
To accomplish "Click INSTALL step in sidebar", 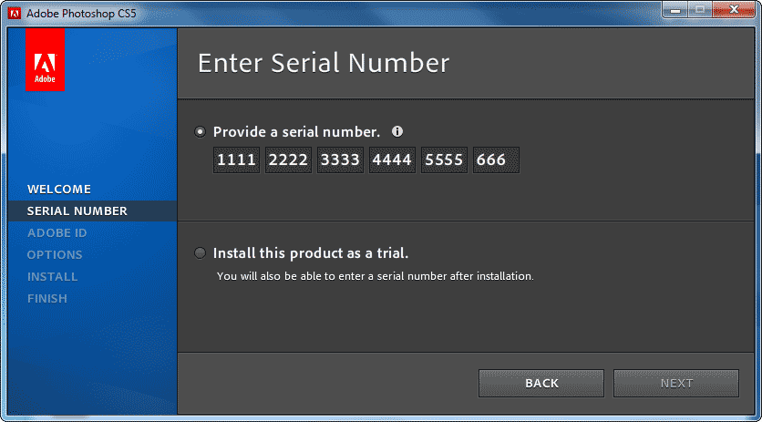I will (x=52, y=277).
